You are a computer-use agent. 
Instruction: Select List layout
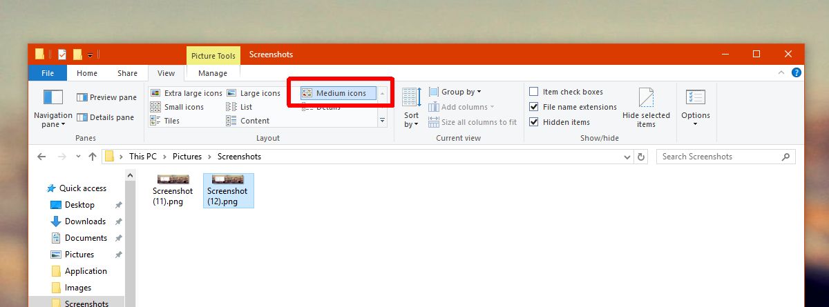pyautogui.click(x=239, y=107)
